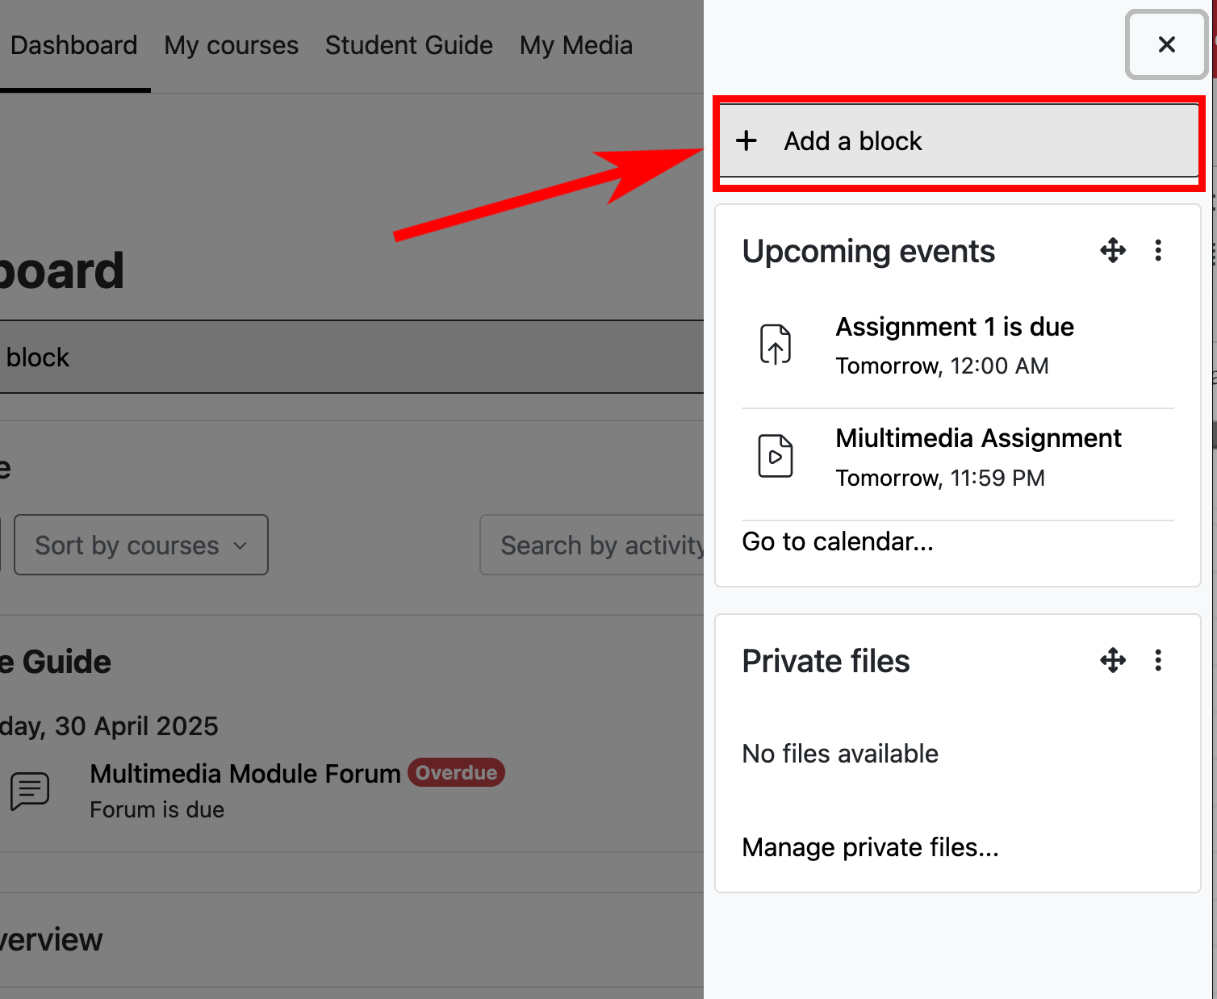Click the add block bar on the dashboard page
Viewport: 1217px width, 999px height.
click(x=352, y=357)
